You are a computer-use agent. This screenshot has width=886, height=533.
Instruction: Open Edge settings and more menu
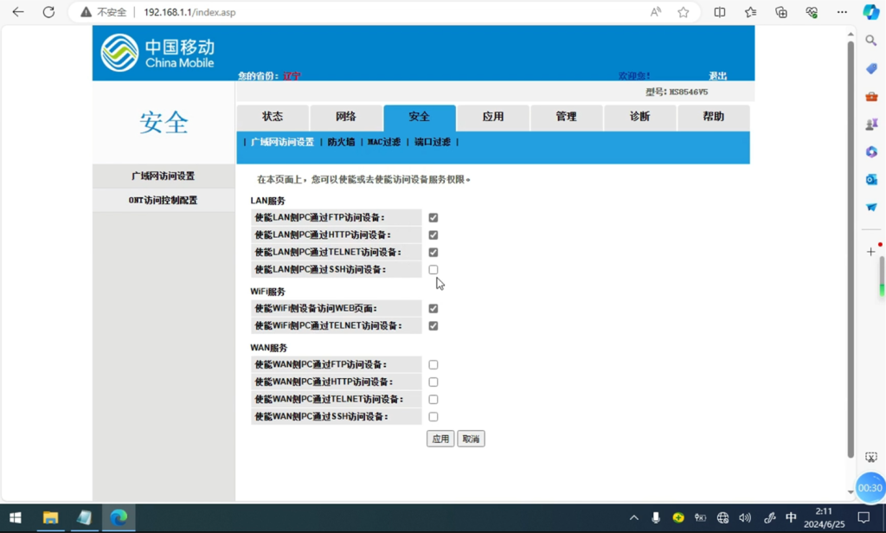point(842,12)
